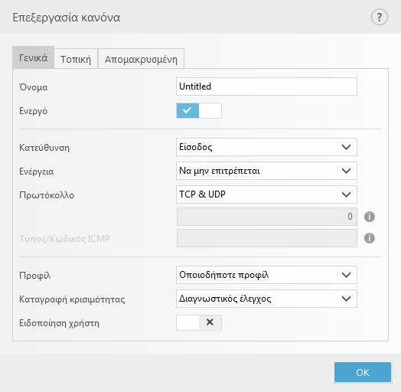Switch to the Γενικά tab
The height and width of the screenshot is (392, 401).
(33, 57)
